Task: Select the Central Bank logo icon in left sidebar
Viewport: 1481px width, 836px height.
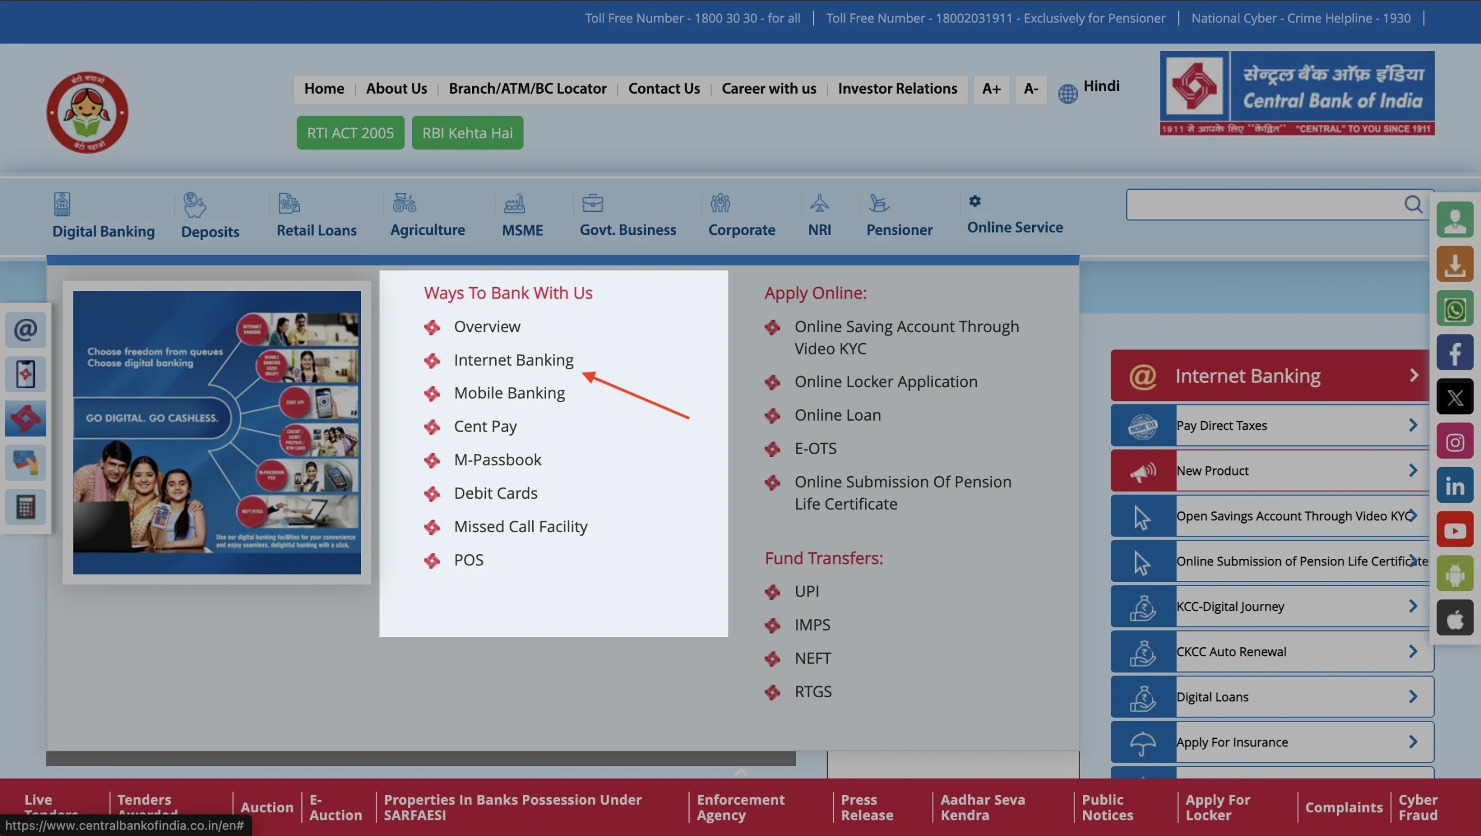Action: [x=25, y=418]
